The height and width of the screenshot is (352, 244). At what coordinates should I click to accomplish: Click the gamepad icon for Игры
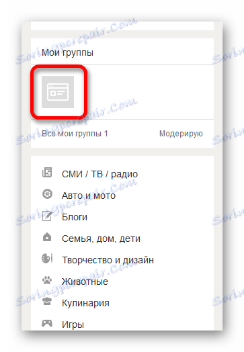tap(47, 323)
